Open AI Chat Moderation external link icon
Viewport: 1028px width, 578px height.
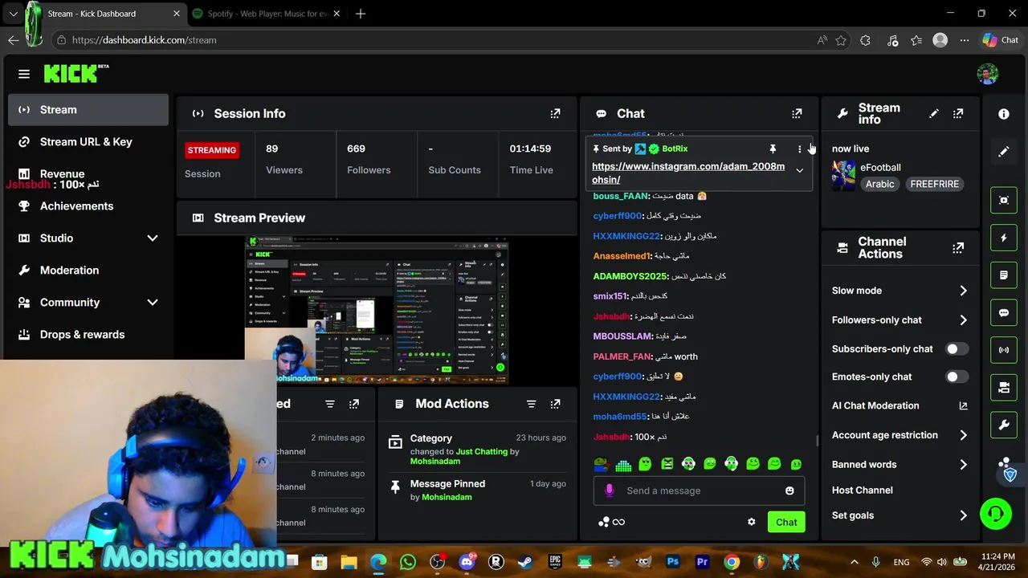[963, 406]
